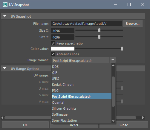The image size is (150, 130).
Task: Toggle Keep aspect ratio checkbox
Action: point(53,43)
